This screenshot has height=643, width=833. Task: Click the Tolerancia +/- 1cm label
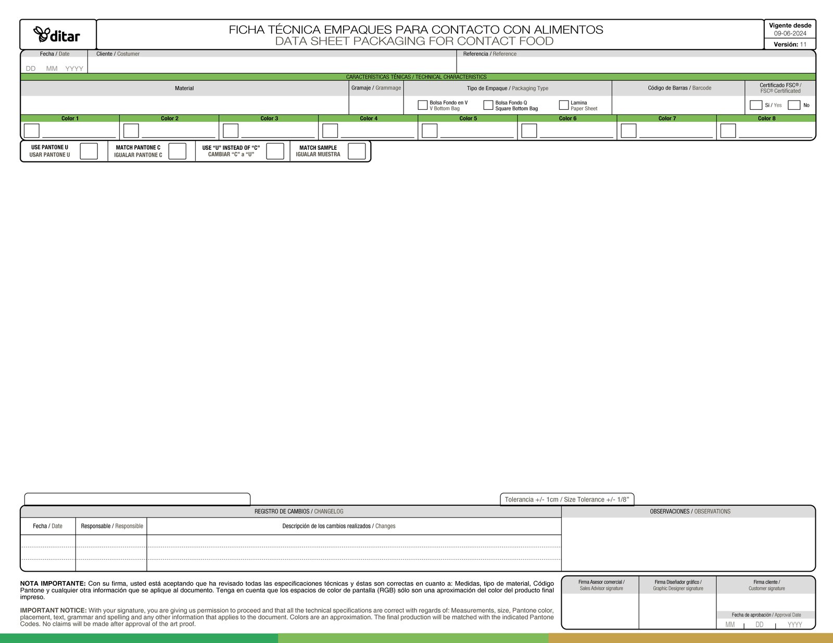[x=567, y=499]
